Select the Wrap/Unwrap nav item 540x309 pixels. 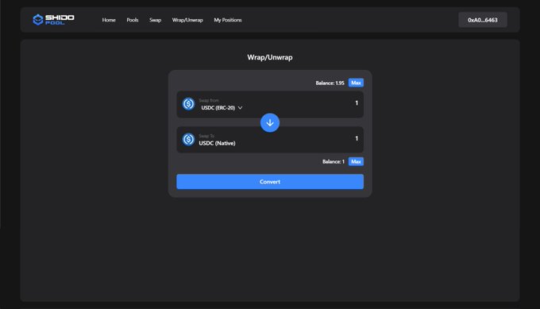coord(187,20)
